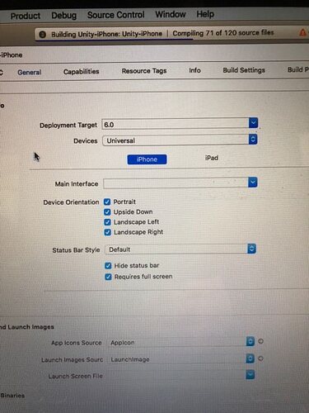The image size is (309, 413).
Task: Open the Product menu
Action: point(26,16)
